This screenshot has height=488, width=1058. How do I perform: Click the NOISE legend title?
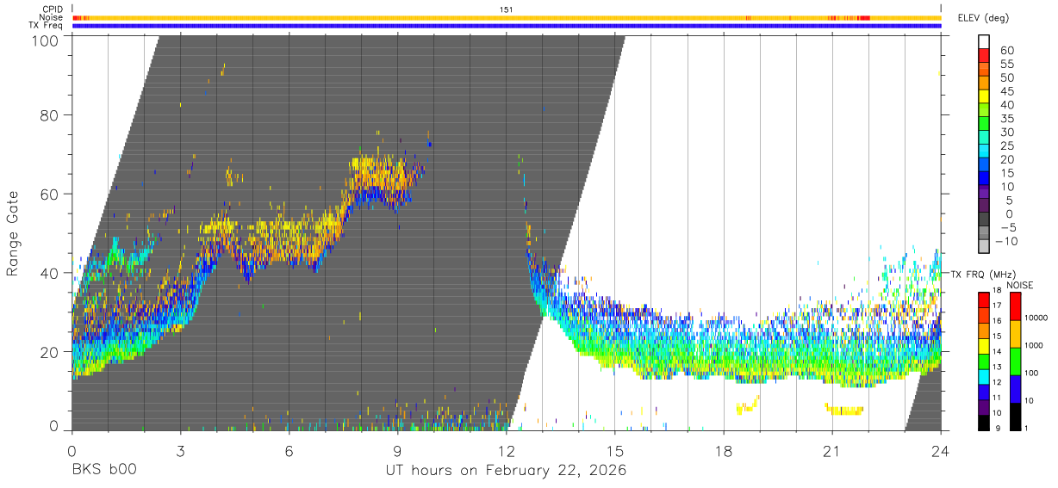pos(1022,285)
